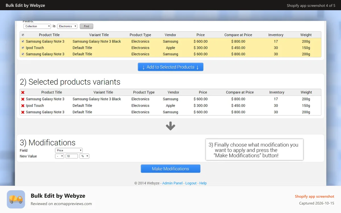Image resolution: width=341 pixels, height=213 pixels.
Task: Open the Help link in footer
Action: (x=203, y=183)
